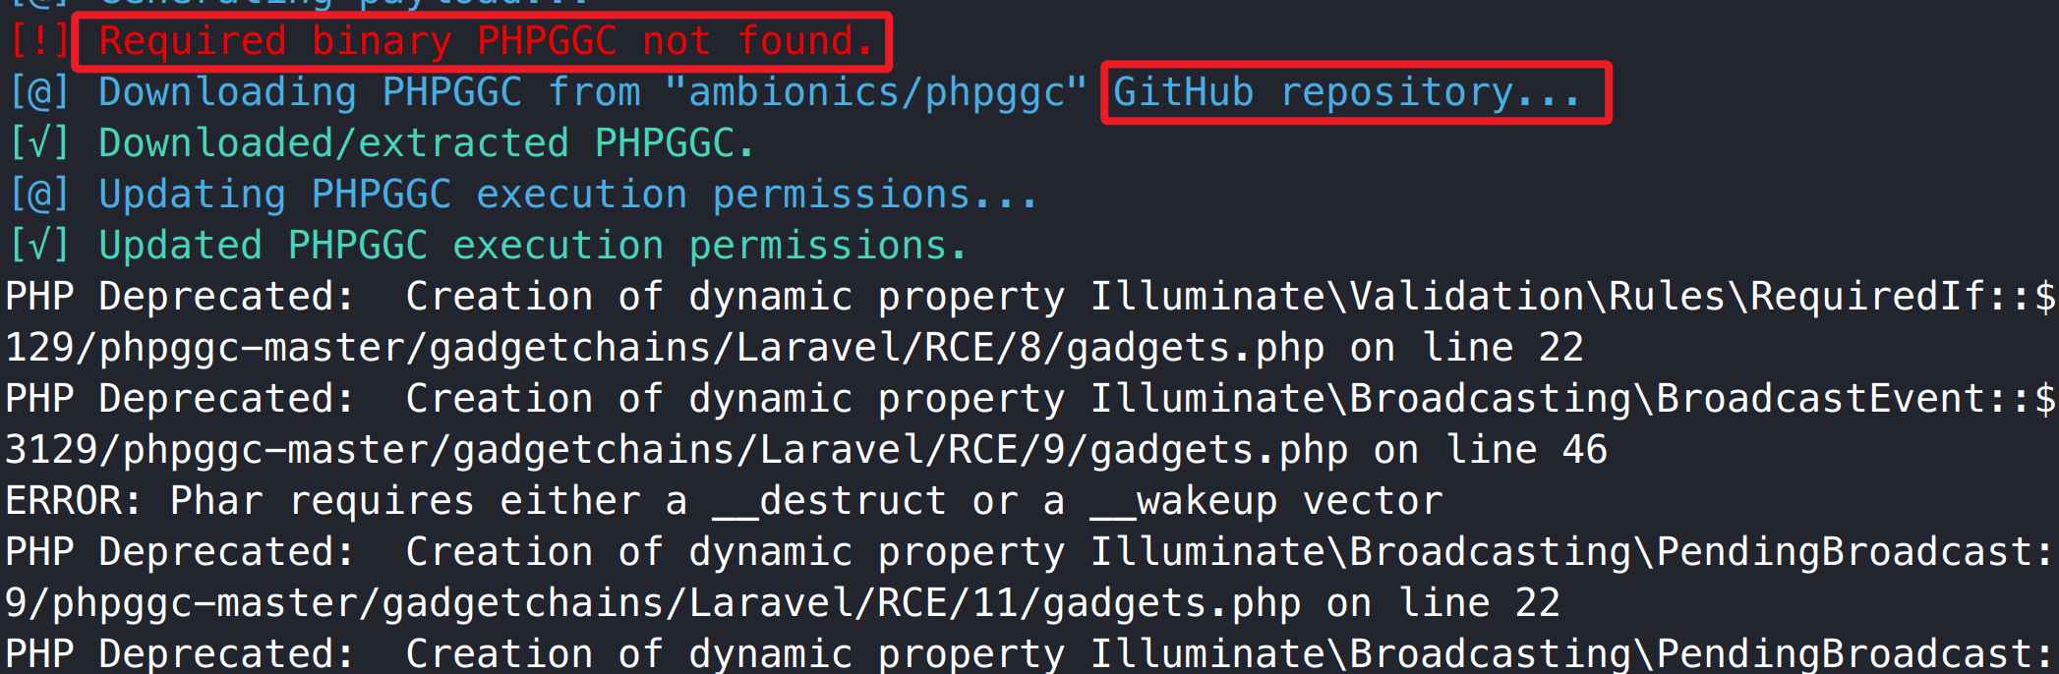Click the [√] marker beside Updated PHPGGC
Image resolution: width=2059 pixels, height=674 pixels.
[39, 246]
